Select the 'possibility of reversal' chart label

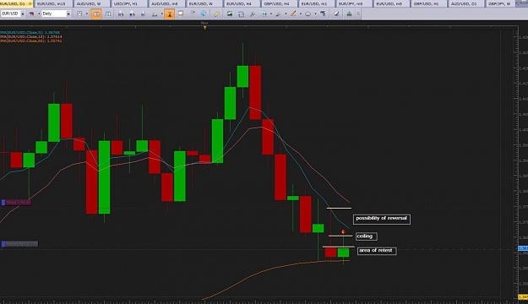(382, 219)
